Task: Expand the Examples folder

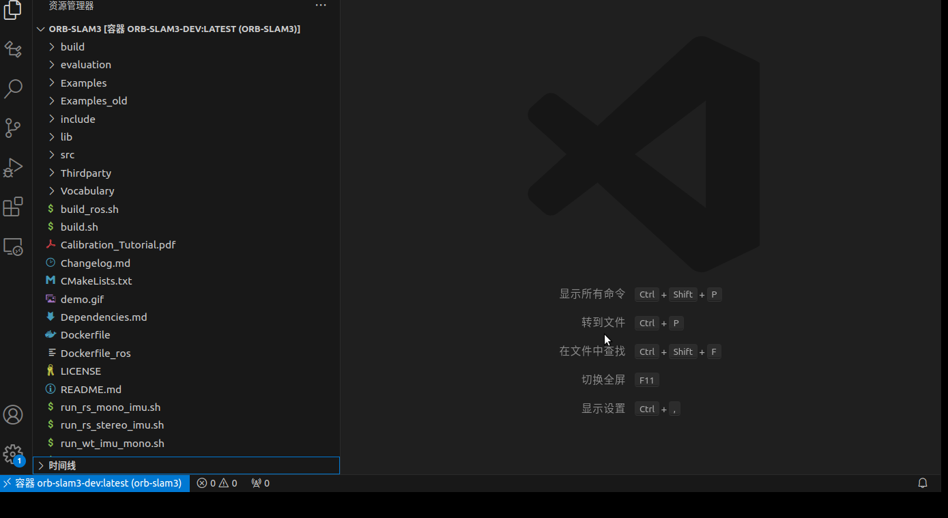Action: [186, 83]
